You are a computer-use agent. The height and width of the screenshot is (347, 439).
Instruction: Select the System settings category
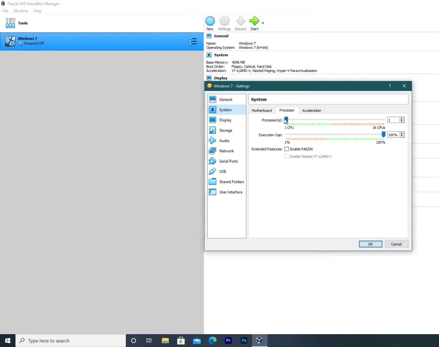(227, 110)
